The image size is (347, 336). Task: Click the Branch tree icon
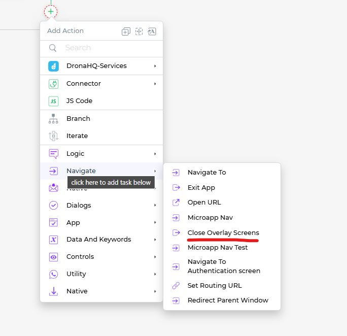53,119
